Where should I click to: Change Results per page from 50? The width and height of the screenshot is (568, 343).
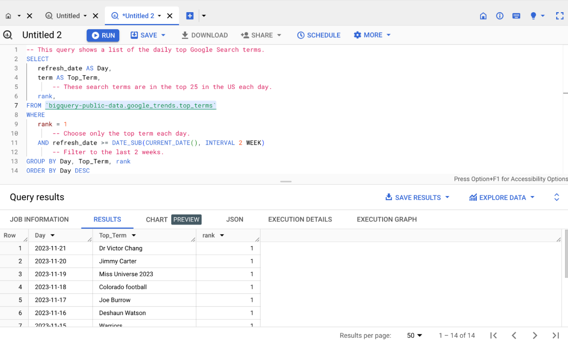click(x=414, y=335)
